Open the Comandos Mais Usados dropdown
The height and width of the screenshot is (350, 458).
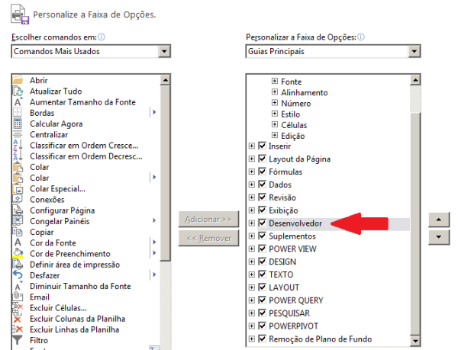pos(164,51)
